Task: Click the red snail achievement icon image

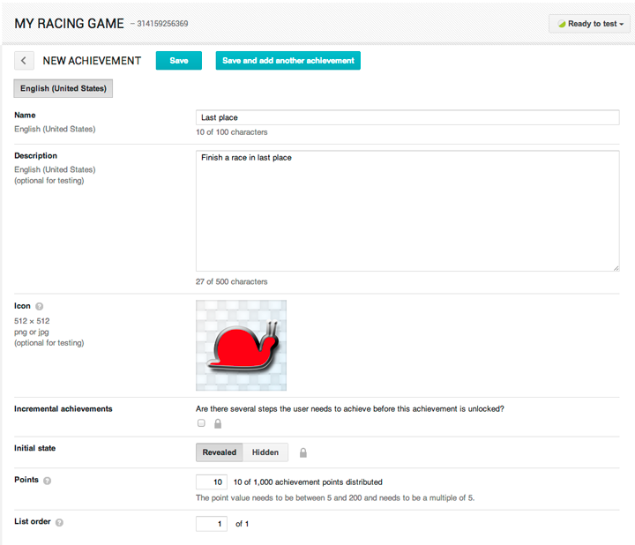Action: click(x=241, y=345)
